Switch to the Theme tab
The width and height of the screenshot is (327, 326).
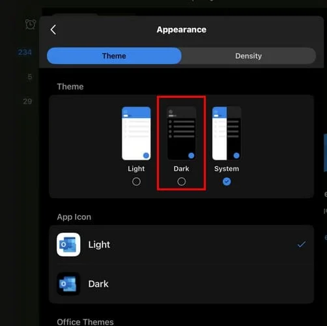point(114,56)
